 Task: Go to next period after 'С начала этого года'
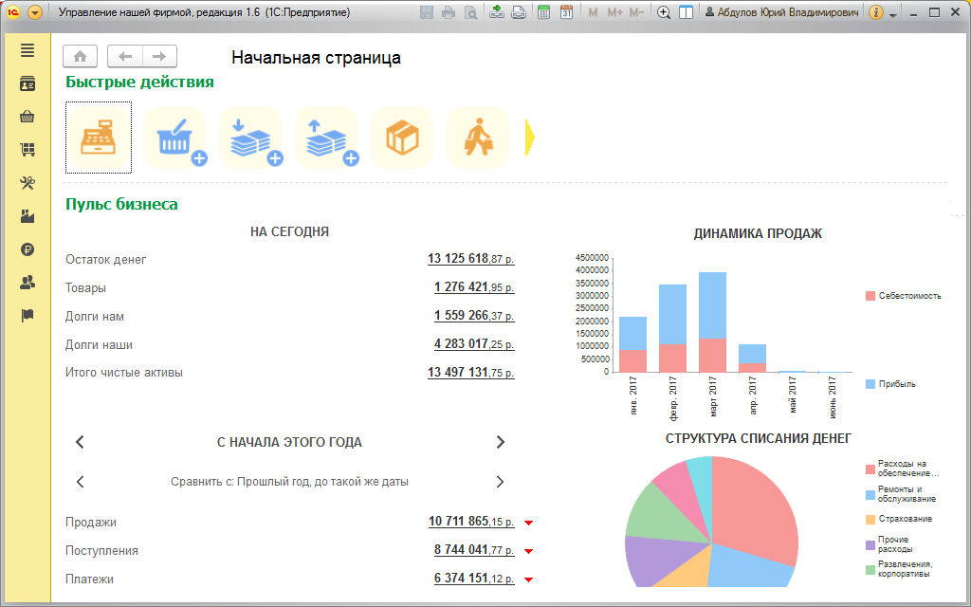pyautogui.click(x=501, y=442)
